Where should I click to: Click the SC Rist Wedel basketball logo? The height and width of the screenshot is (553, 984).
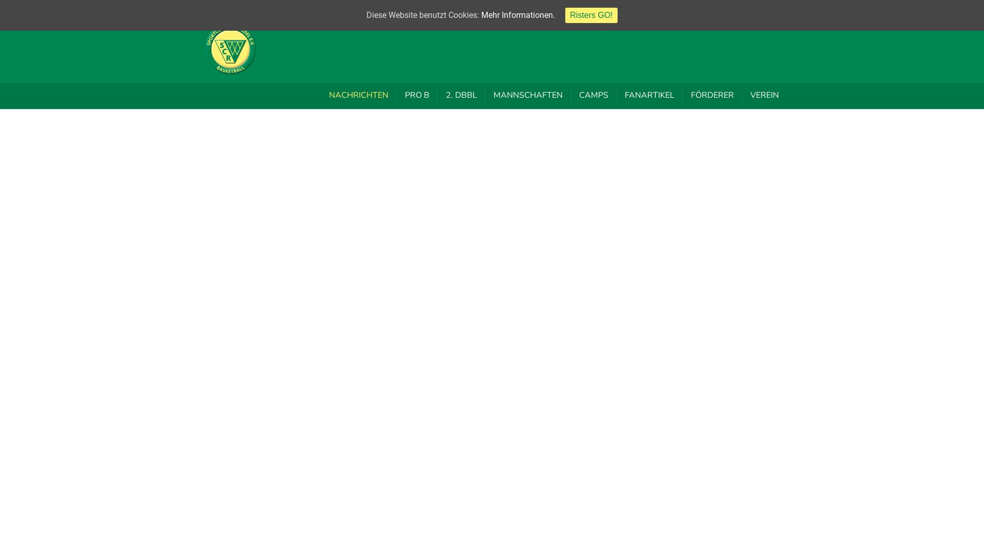(x=231, y=51)
